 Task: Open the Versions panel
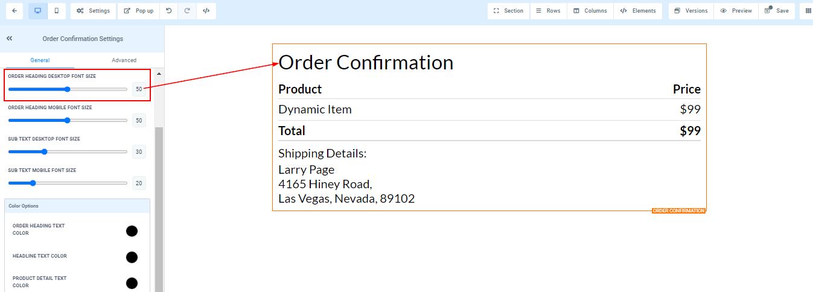(x=690, y=11)
